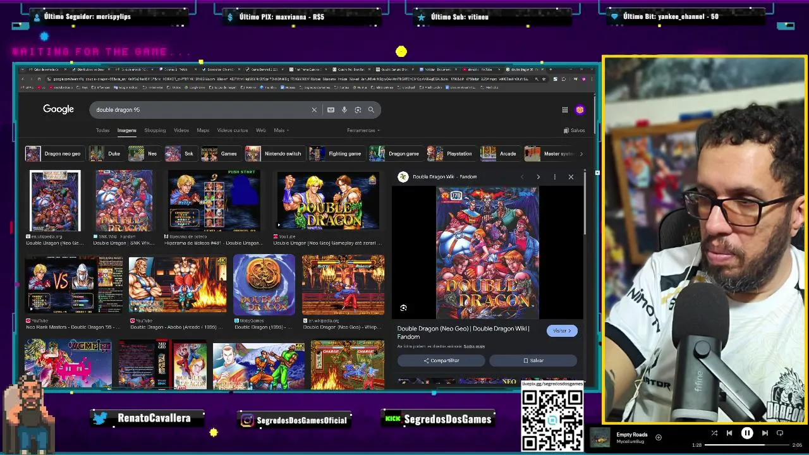Viewport: 809px width, 455px height.
Task: Clear the Google search box text
Action: coord(314,110)
